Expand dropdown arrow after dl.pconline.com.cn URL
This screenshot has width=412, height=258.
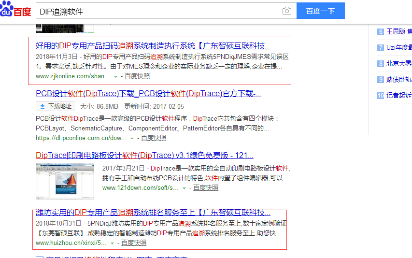[132, 138]
